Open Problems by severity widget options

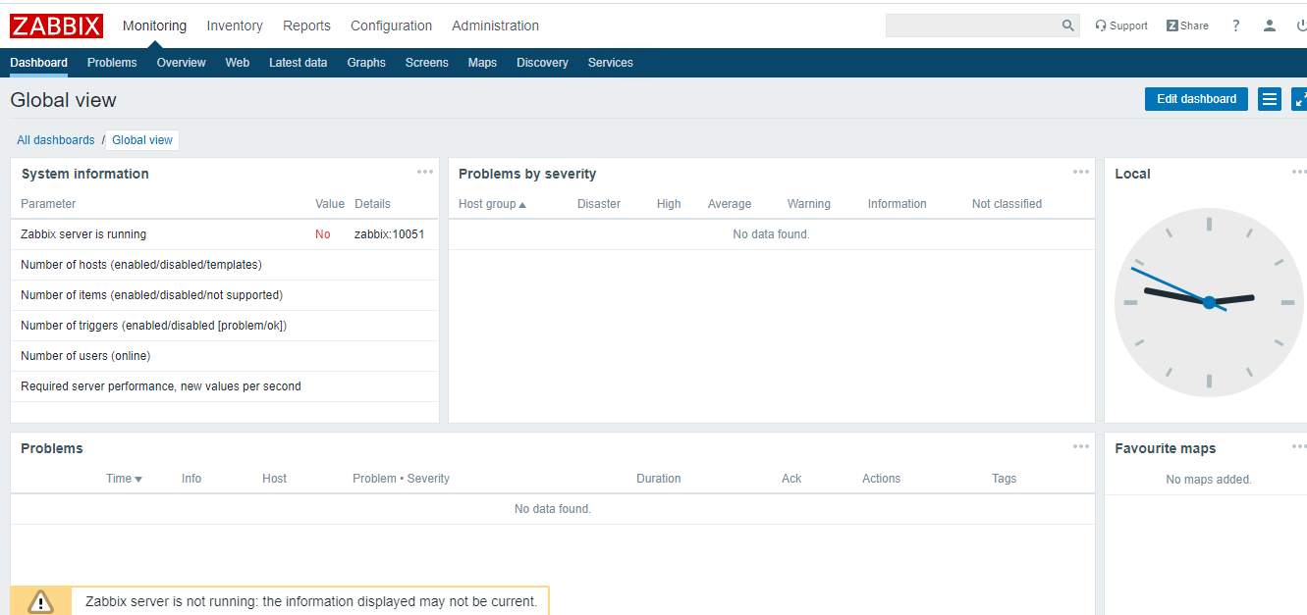[1081, 173]
